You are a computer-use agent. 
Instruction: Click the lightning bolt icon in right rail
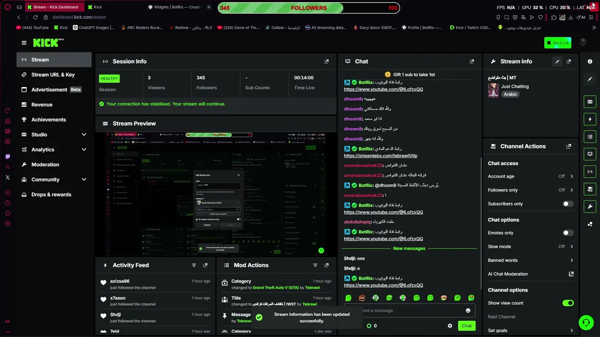point(590,119)
